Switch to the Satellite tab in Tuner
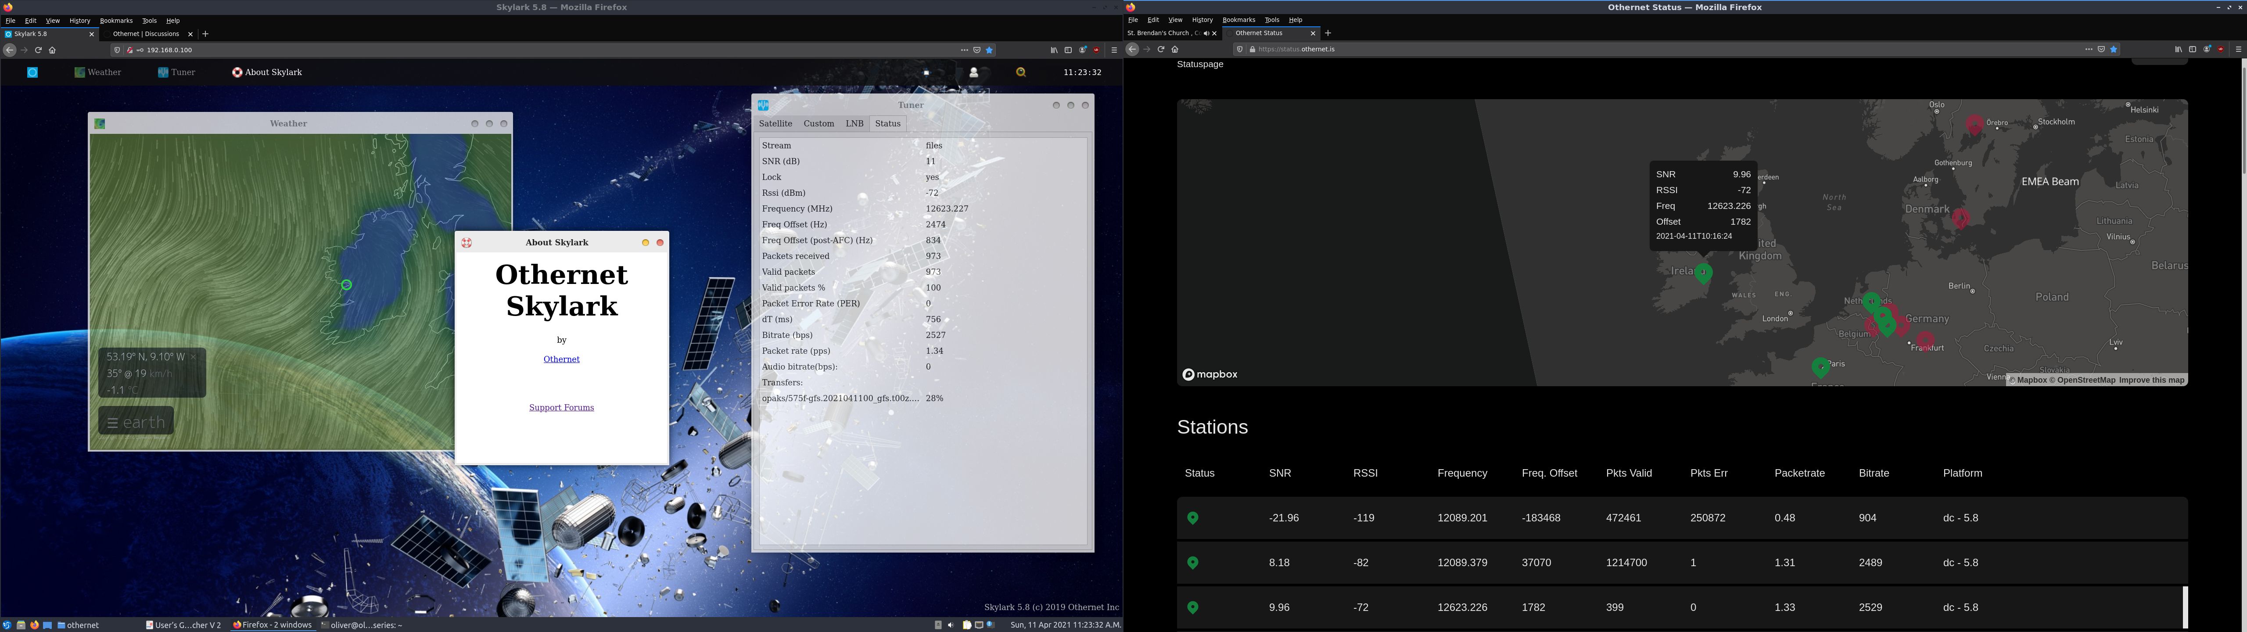2247x632 pixels. (x=775, y=124)
